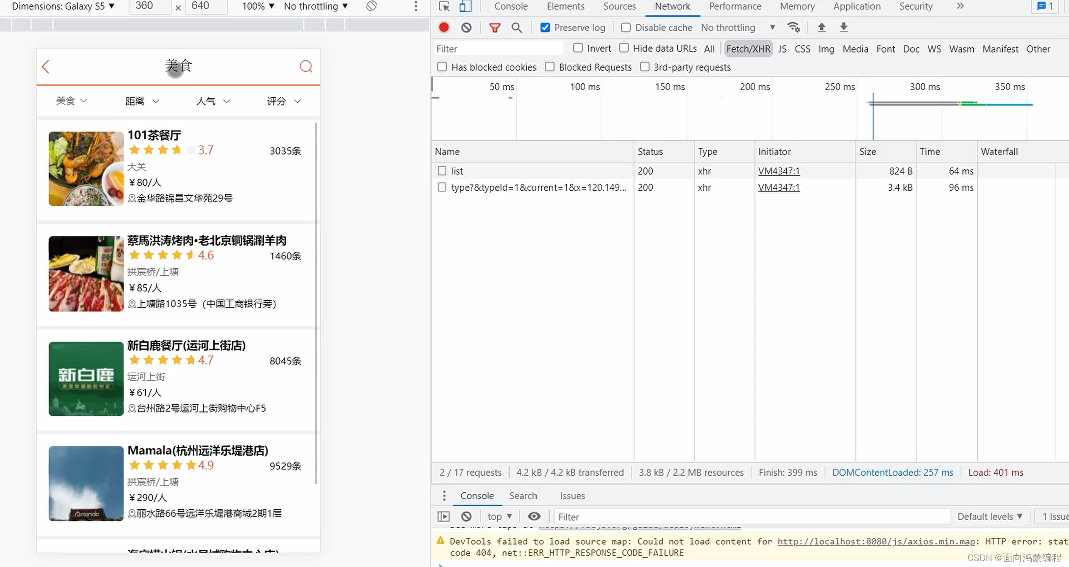Select the Console tab at bottom panel
1069x567 pixels.
click(x=477, y=495)
